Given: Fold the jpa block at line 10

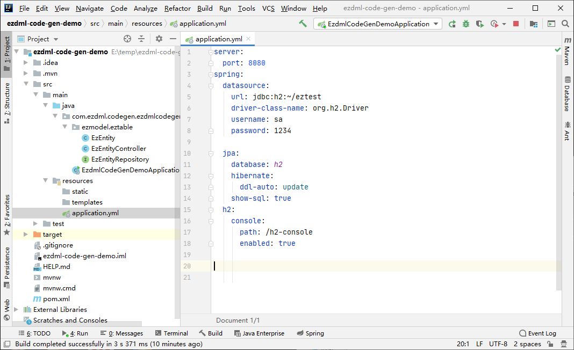Looking at the screenshot, I should click(211, 154).
